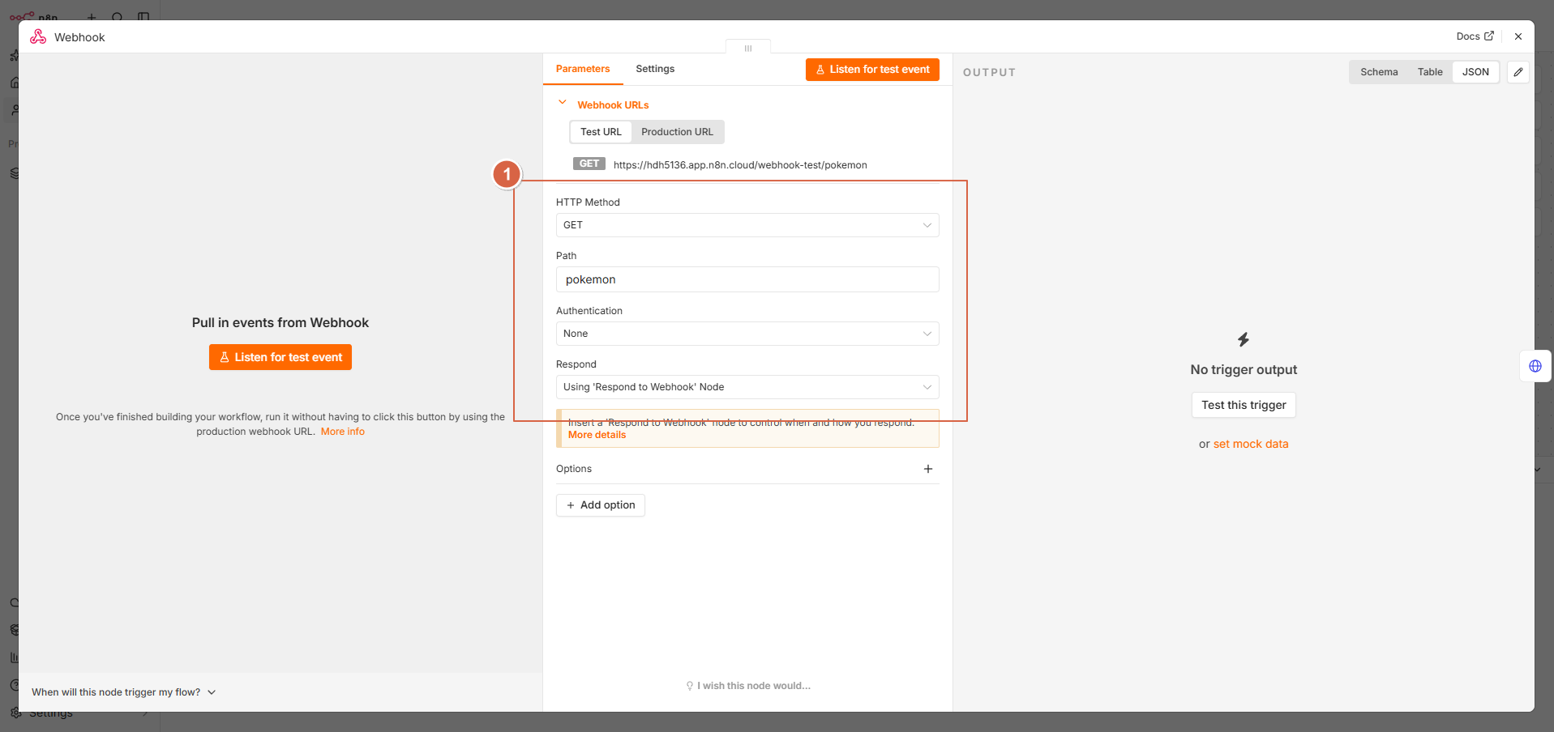Image resolution: width=1554 pixels, height=732 pixels.
Task: Open the Authentication dropdown
Action: point(747,334)
